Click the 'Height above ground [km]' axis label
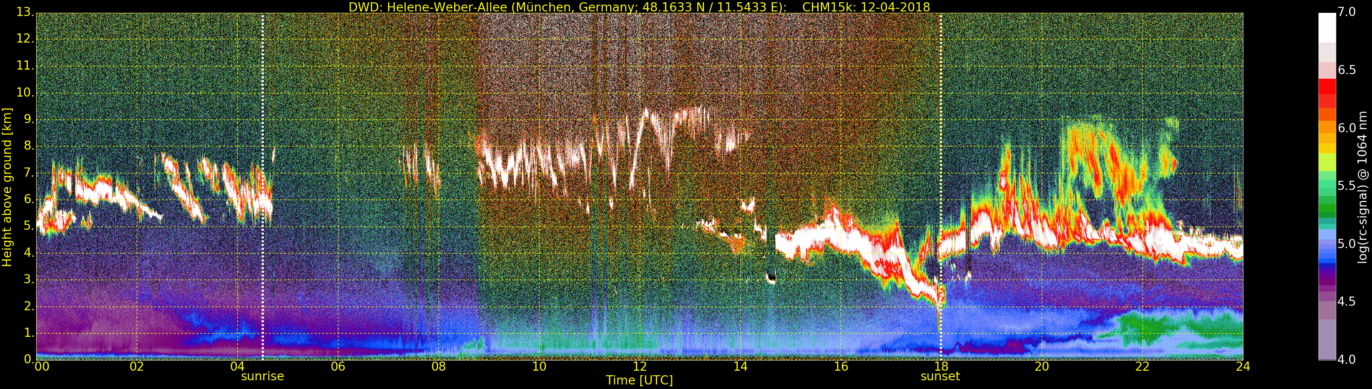Image resolution: width=1372 pixels, height=389 pixels. [7, 187]
